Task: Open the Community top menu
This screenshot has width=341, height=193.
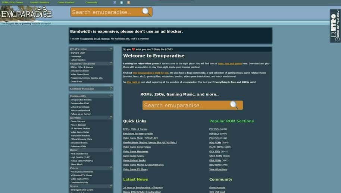Action: [x=91, y=2]
